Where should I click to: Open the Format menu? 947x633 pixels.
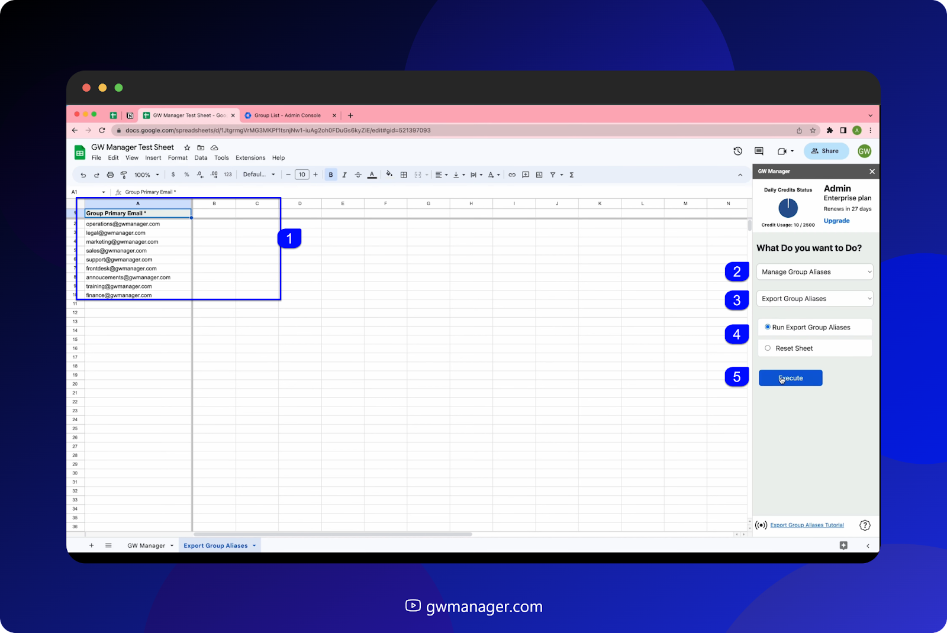[178, 158]
